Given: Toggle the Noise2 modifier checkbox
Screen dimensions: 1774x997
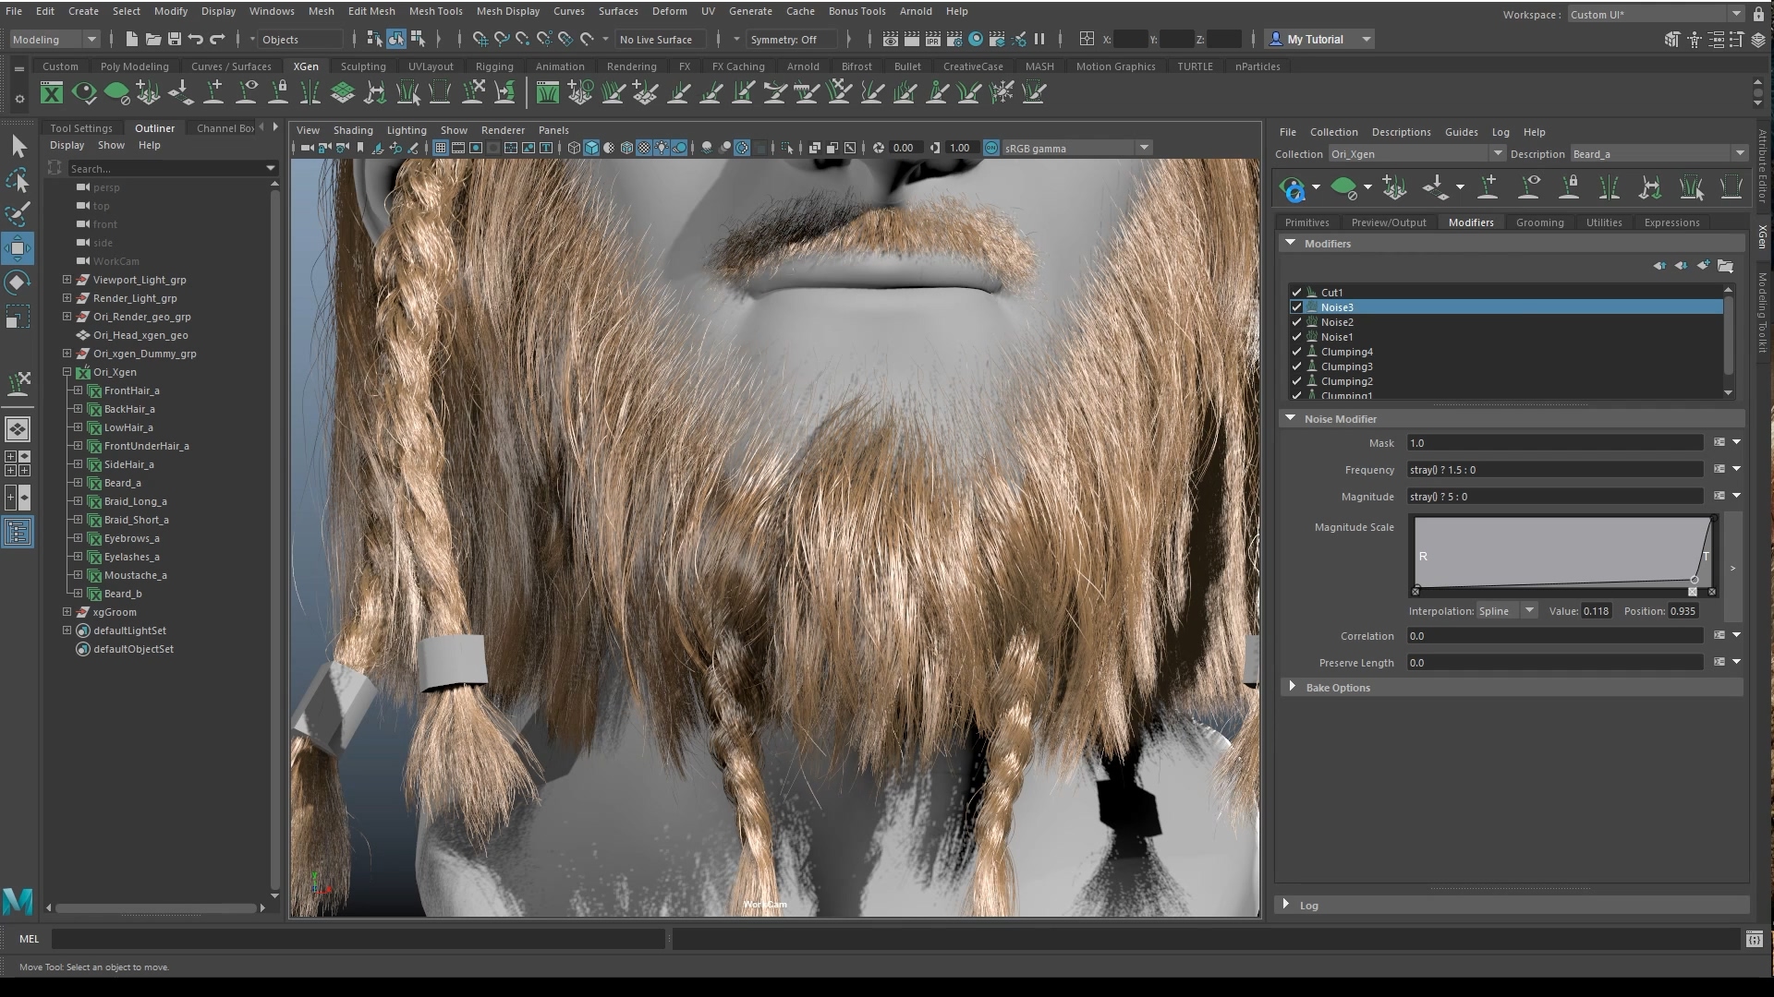Looking at the screenshot, I should click(x=1296, y=322).
